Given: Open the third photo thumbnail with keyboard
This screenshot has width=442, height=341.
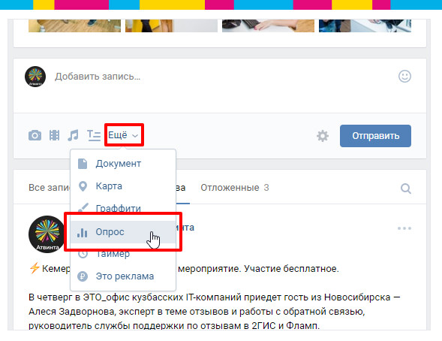Looking at the screenshot, I should pos(268,26).
